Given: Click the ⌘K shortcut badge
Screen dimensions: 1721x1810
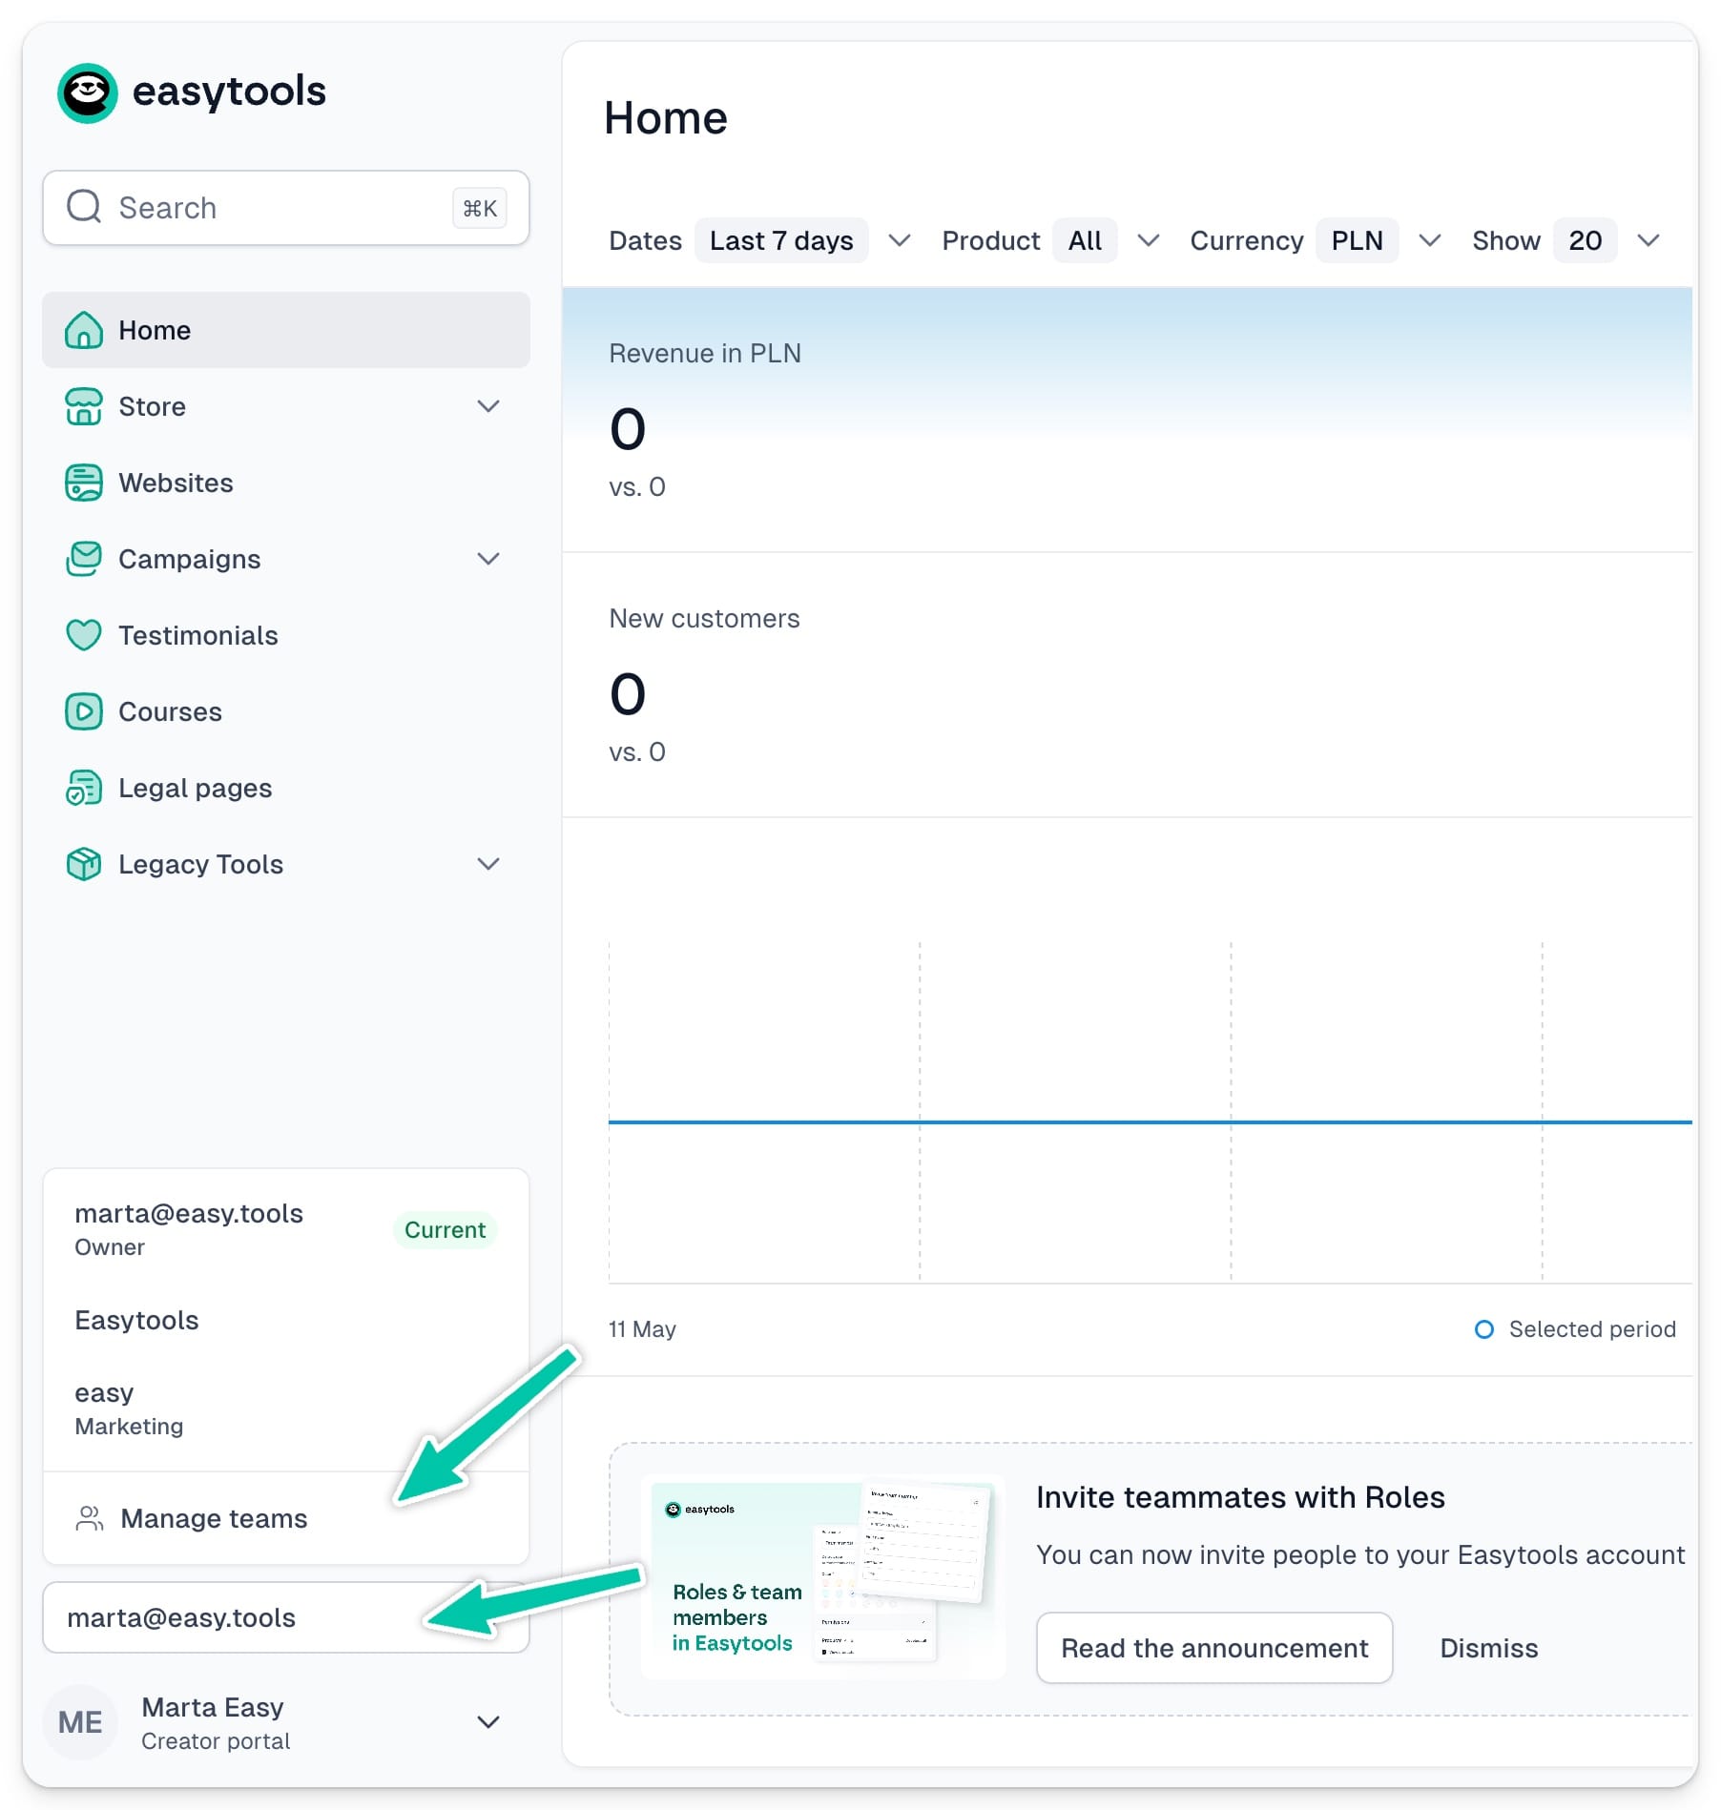Looking at the screenshot, I should 480,208.
